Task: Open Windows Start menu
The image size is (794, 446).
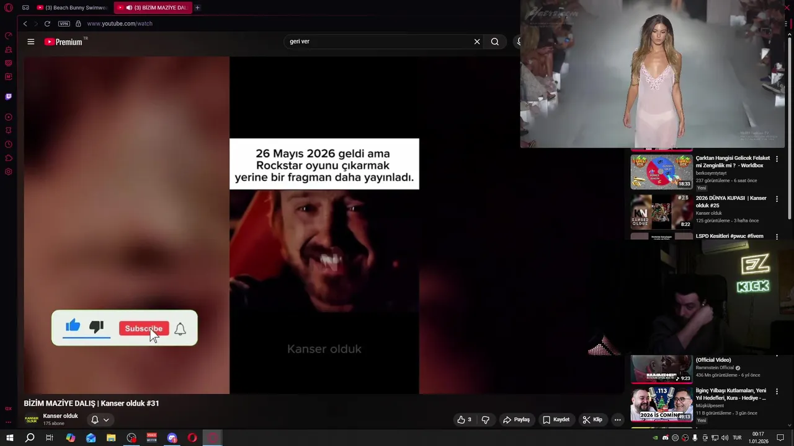Action: pyautogui.click(x=10, y=438)
